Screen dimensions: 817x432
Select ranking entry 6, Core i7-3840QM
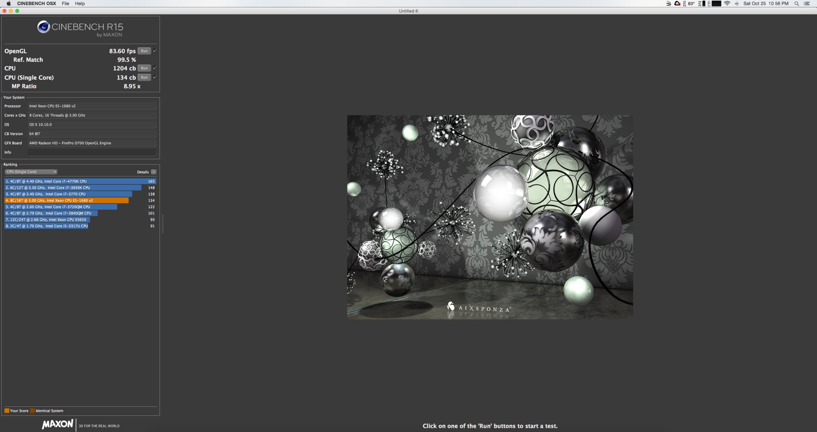click(80, 213)
